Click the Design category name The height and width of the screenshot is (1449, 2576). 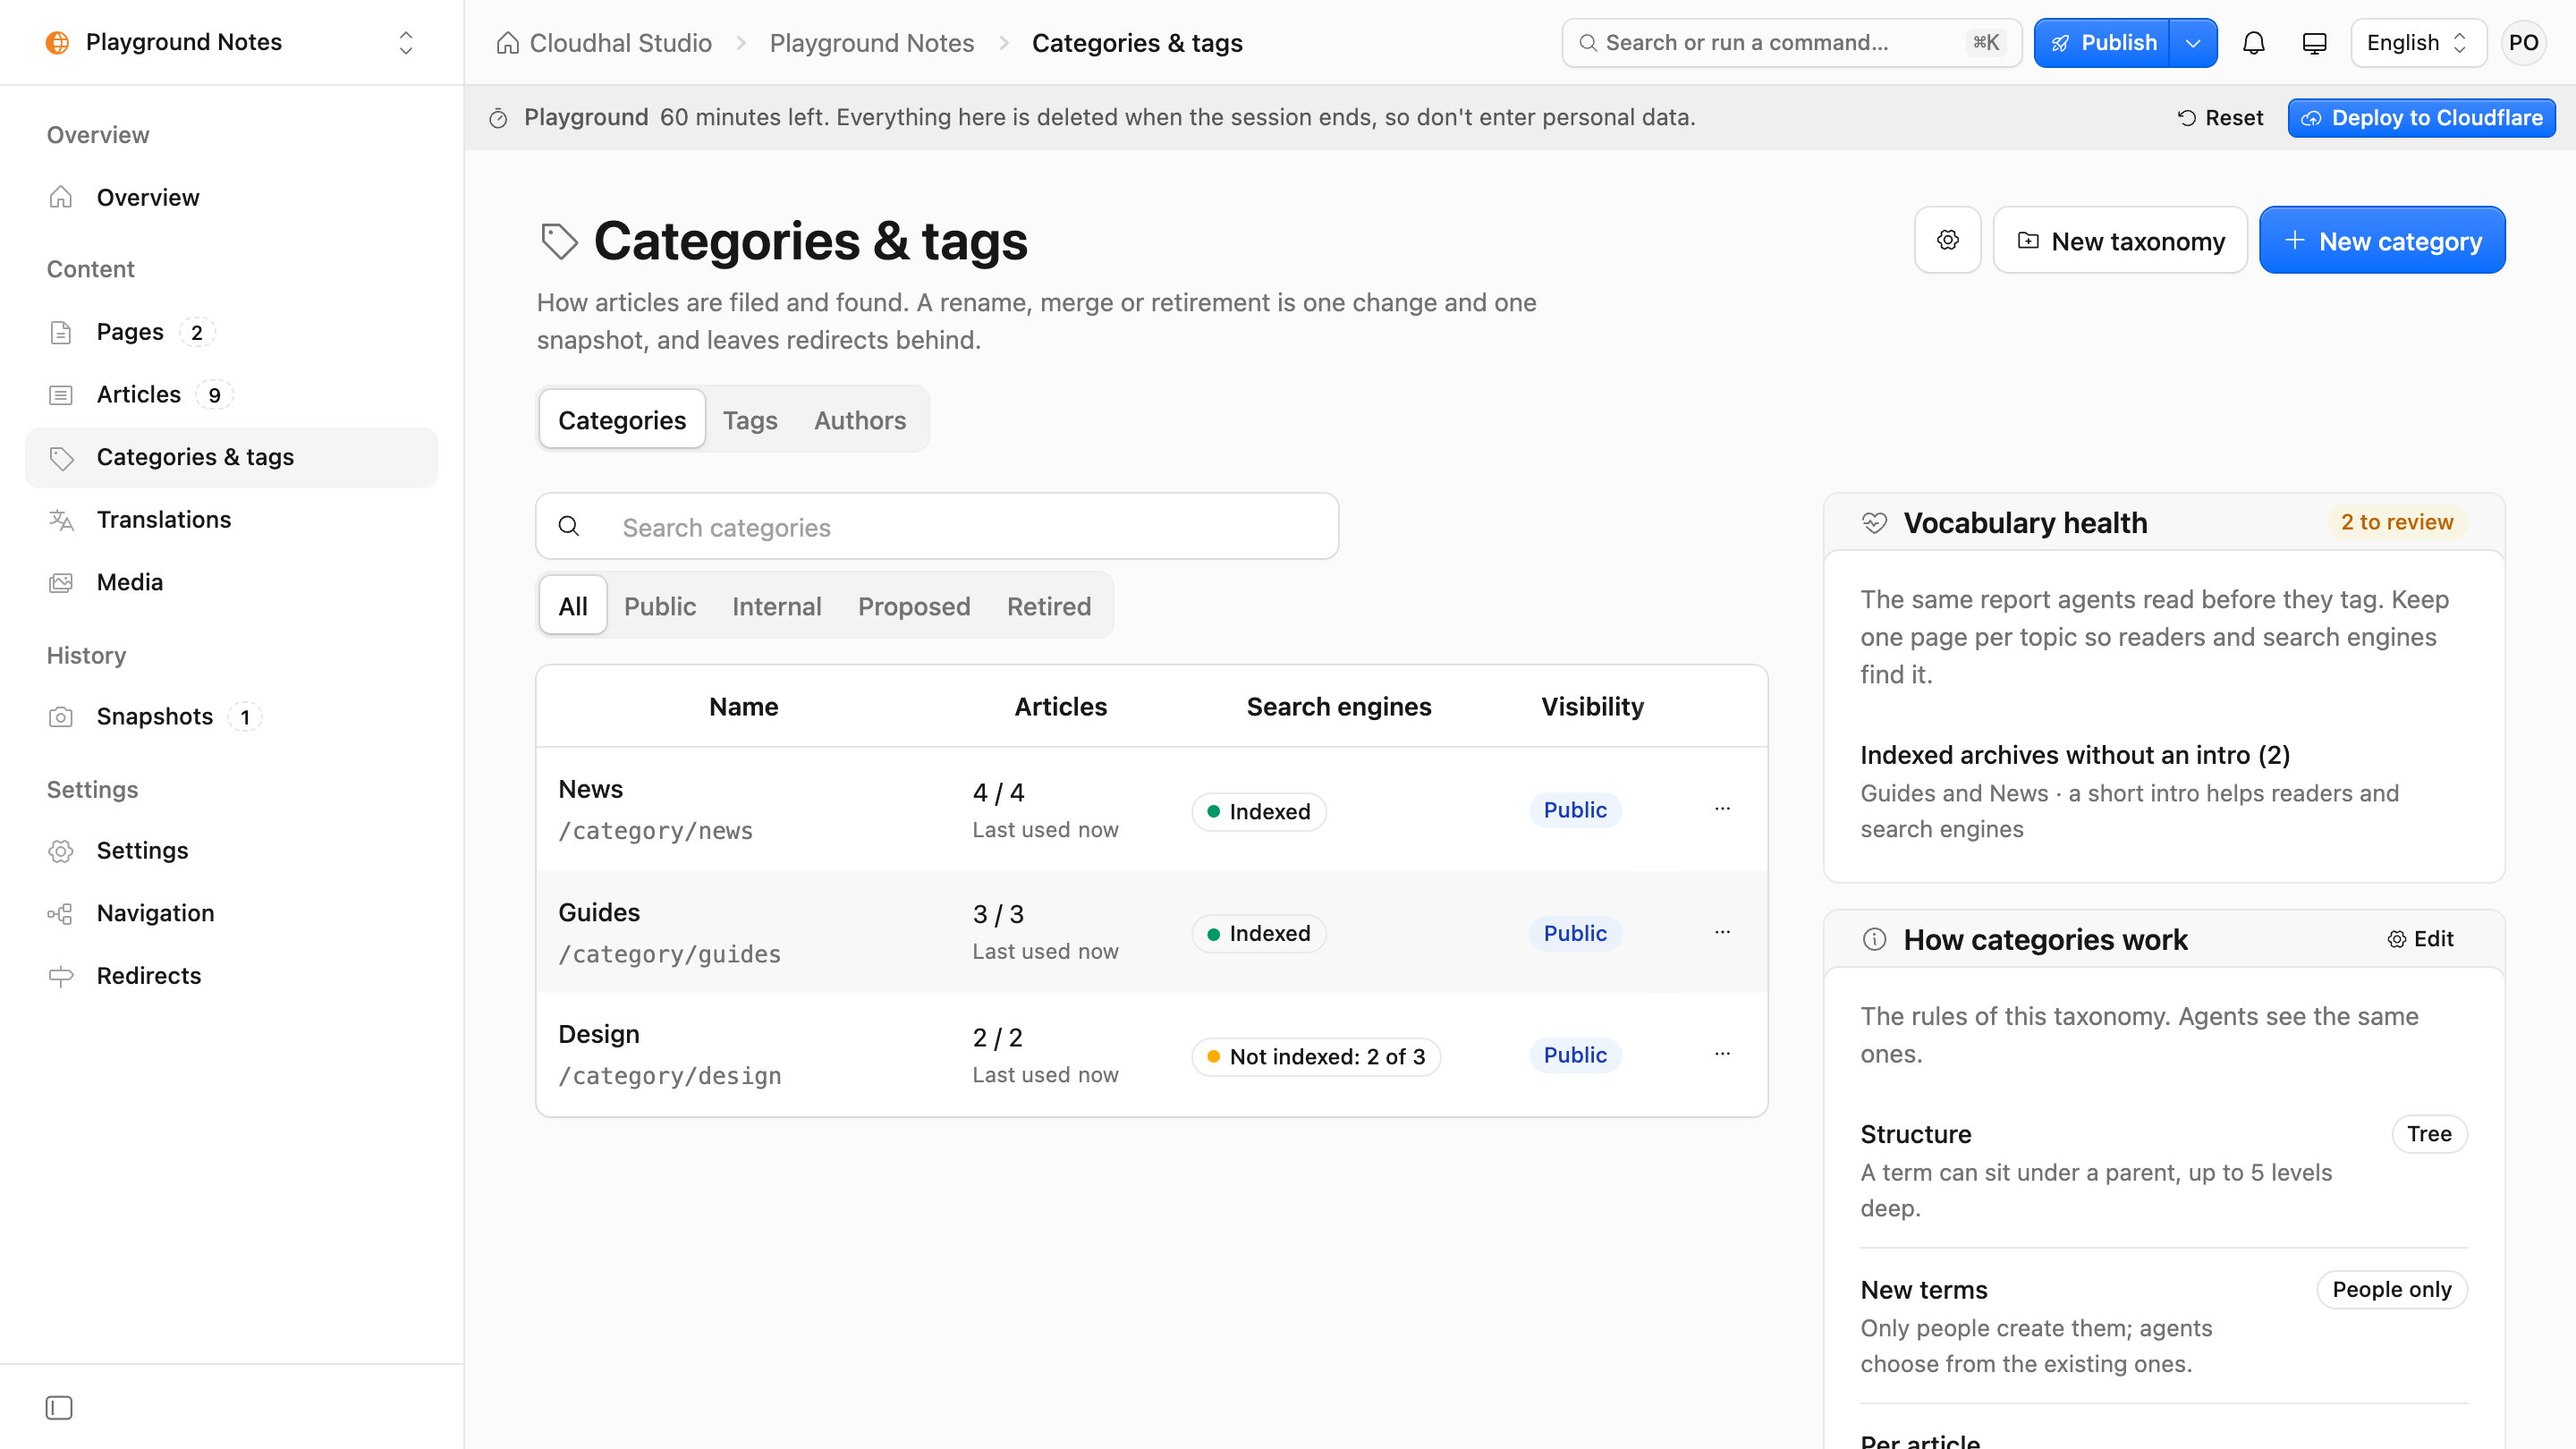click(x=598, y=1034)
